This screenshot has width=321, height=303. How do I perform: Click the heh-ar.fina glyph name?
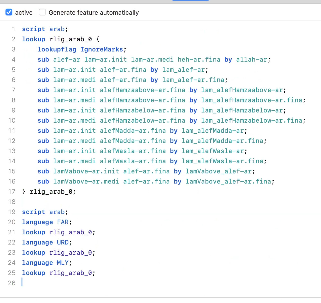pyautogui.click(x=199, y=60)
